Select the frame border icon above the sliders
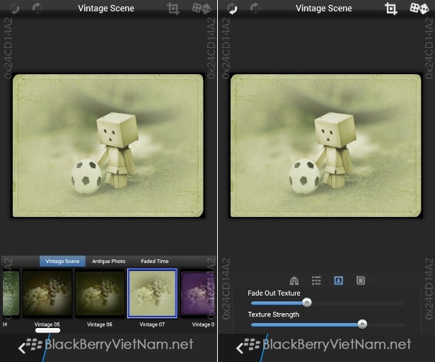 (x=360, y=281)
